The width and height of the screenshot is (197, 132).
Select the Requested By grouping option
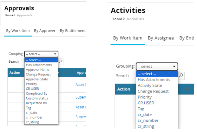(36, 103)
